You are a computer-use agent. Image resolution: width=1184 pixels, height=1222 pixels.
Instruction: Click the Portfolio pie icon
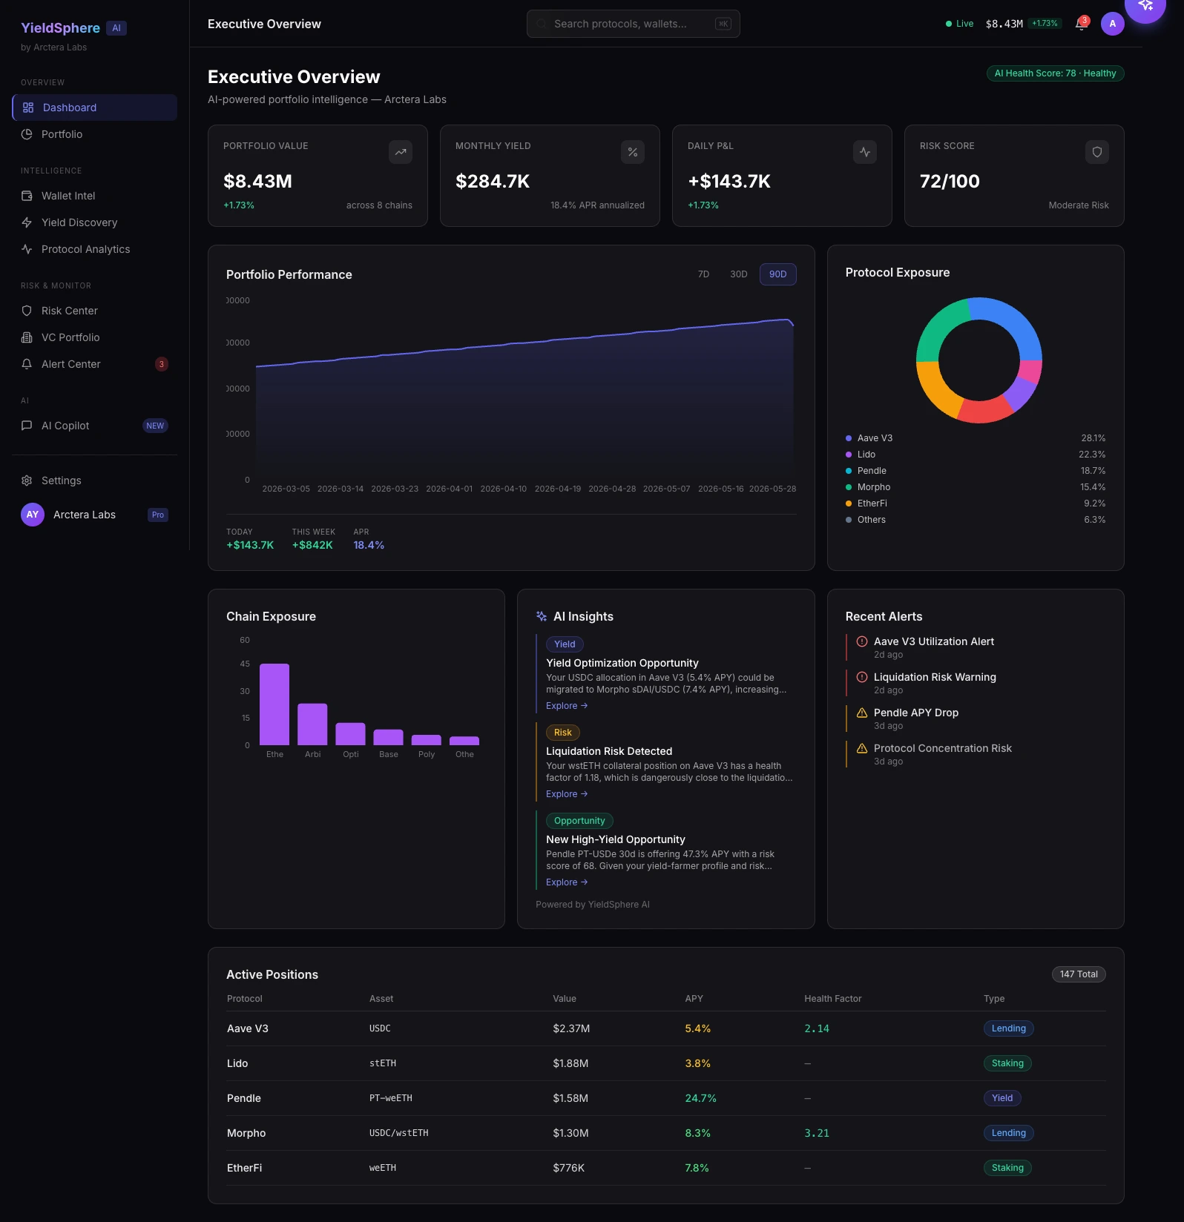pyautogui.click(x=27, y=134)
